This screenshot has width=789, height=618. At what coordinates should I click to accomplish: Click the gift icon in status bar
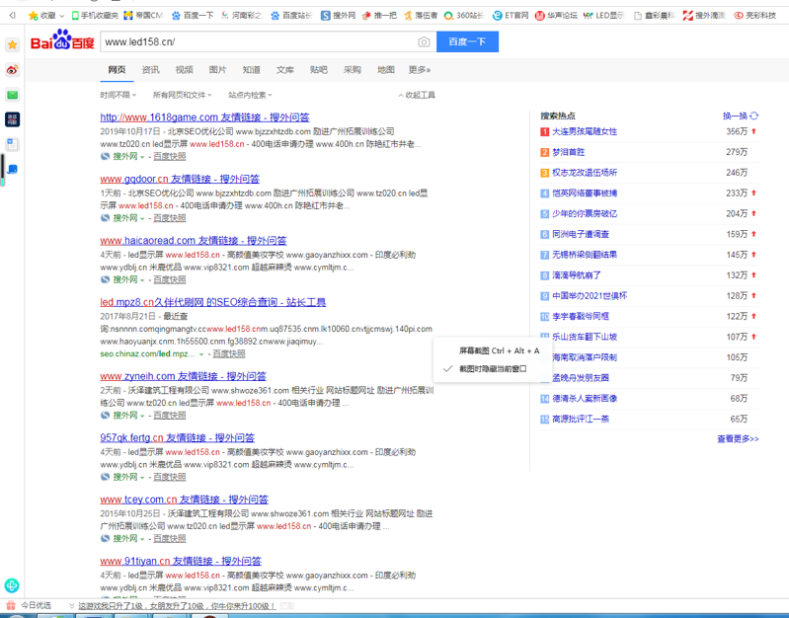tap(11, 605)
